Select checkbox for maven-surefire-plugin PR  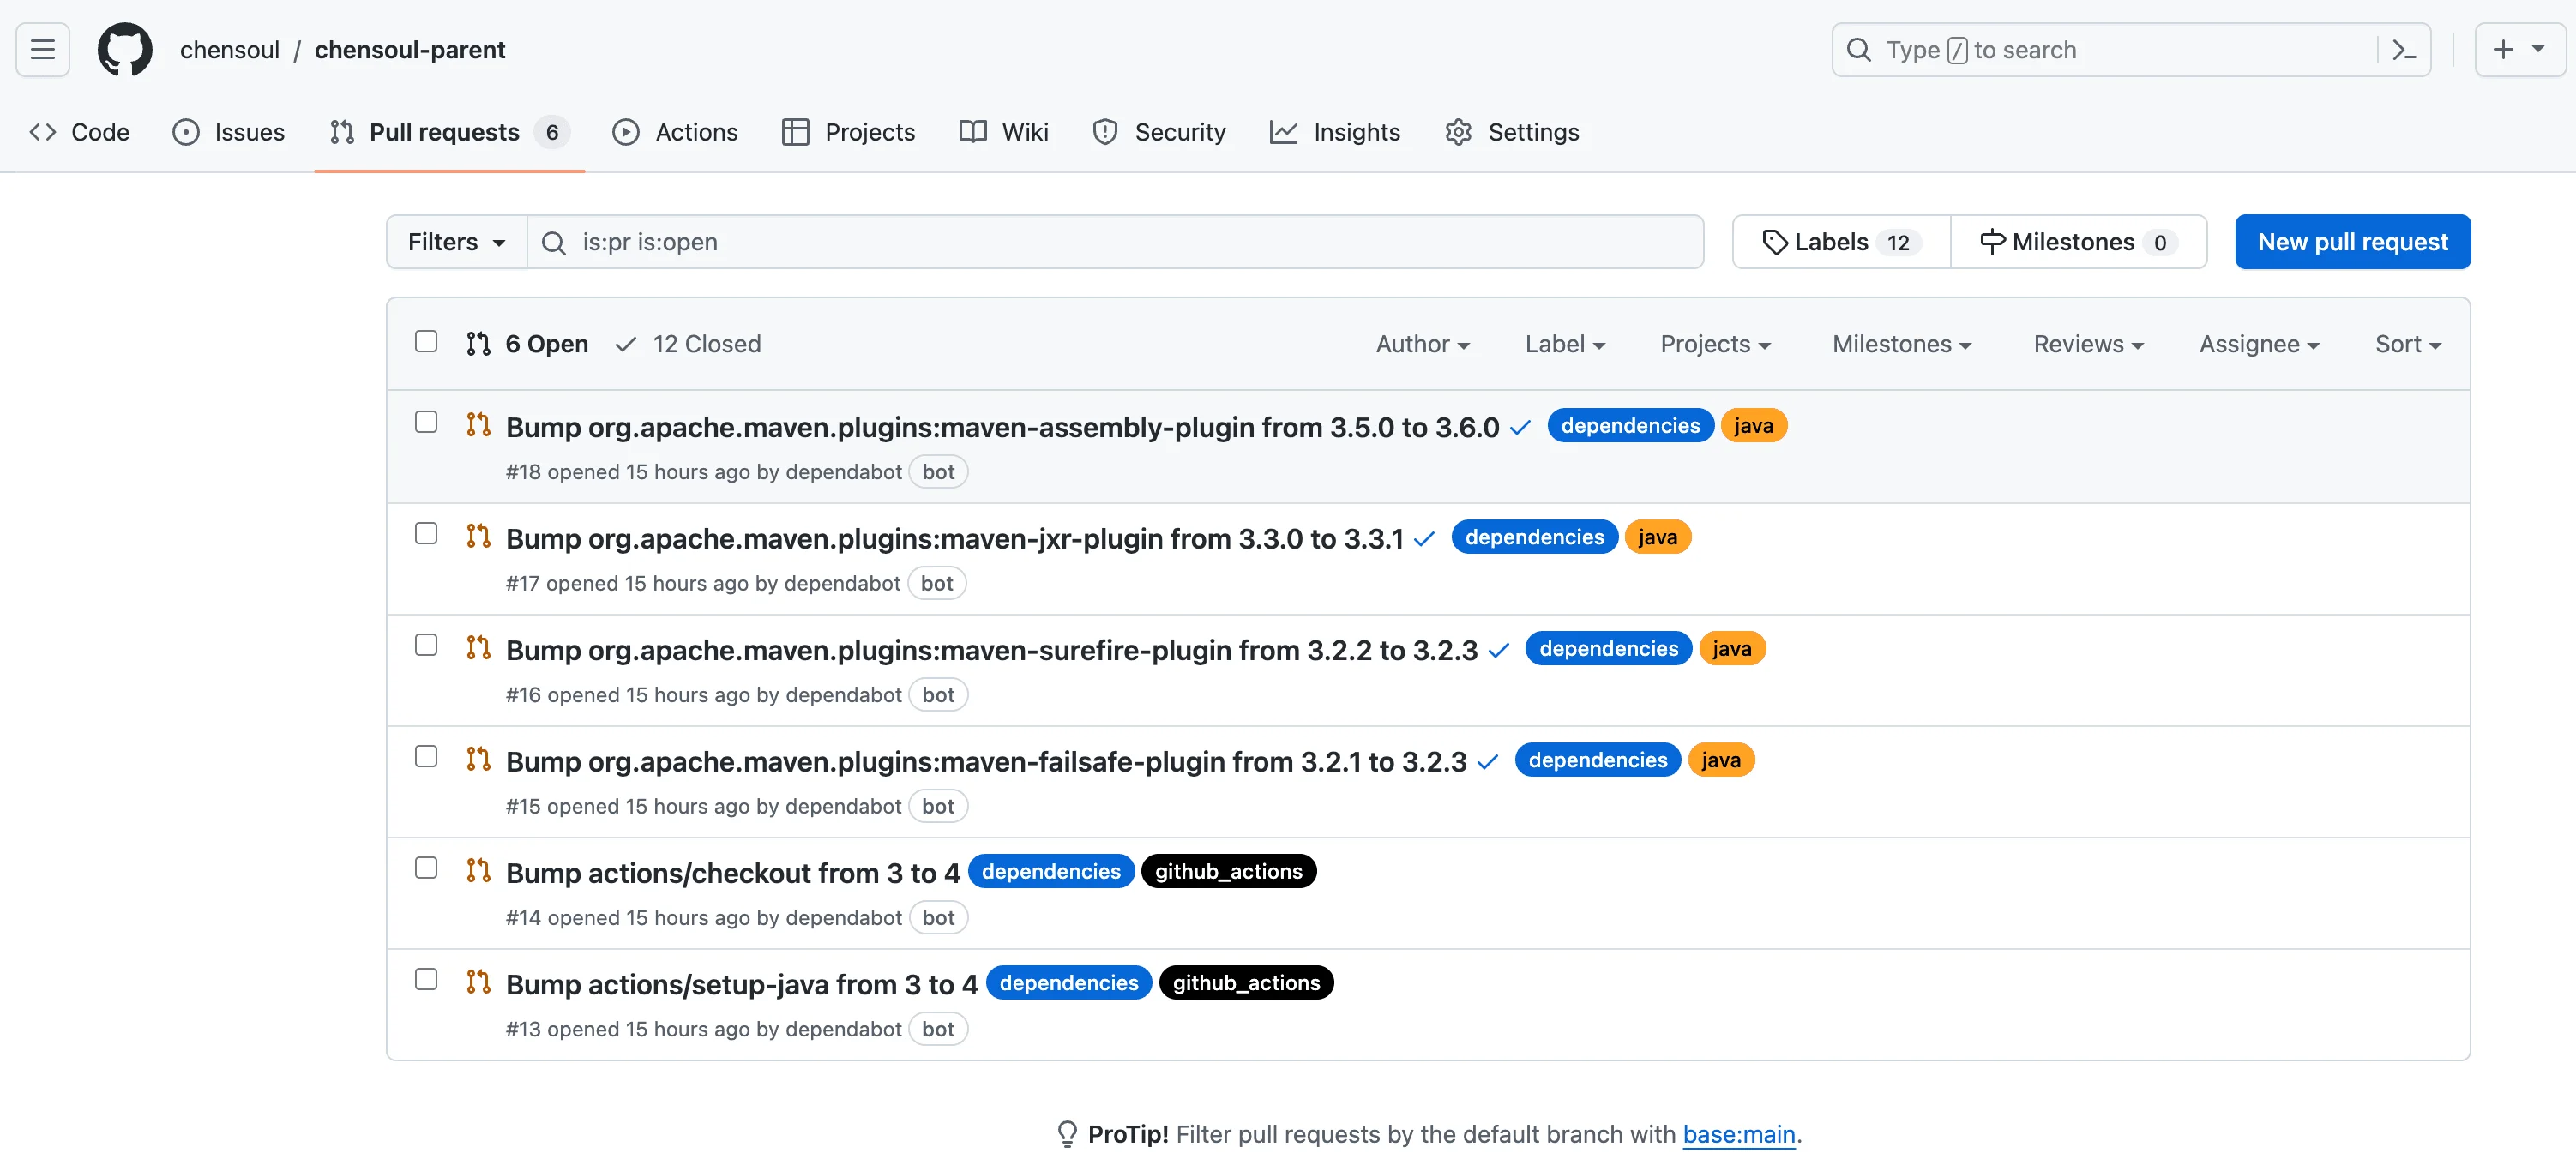click(x=426, y=645)
